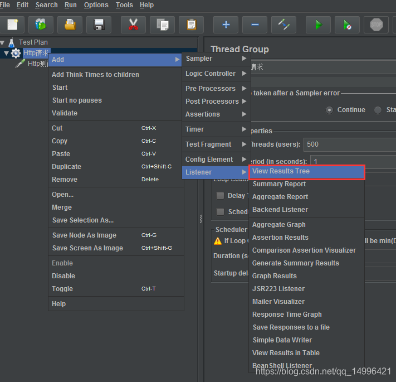This screenshot has width=396, height=382.
Task: Collapse the Http请求 thread group node
Action: click(x=7, y=53)
